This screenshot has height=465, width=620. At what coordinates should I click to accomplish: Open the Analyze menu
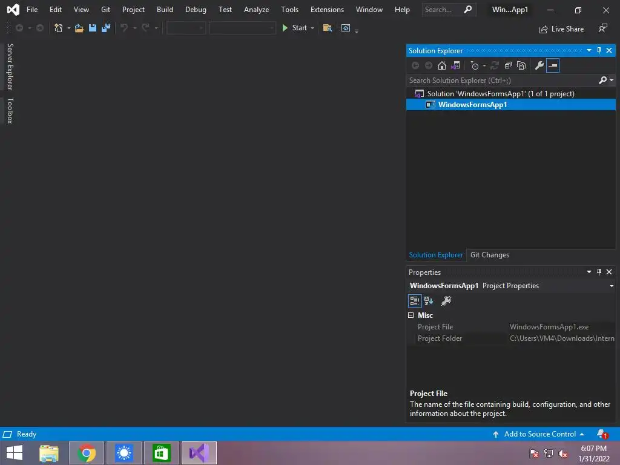click(x=256, y=10)
